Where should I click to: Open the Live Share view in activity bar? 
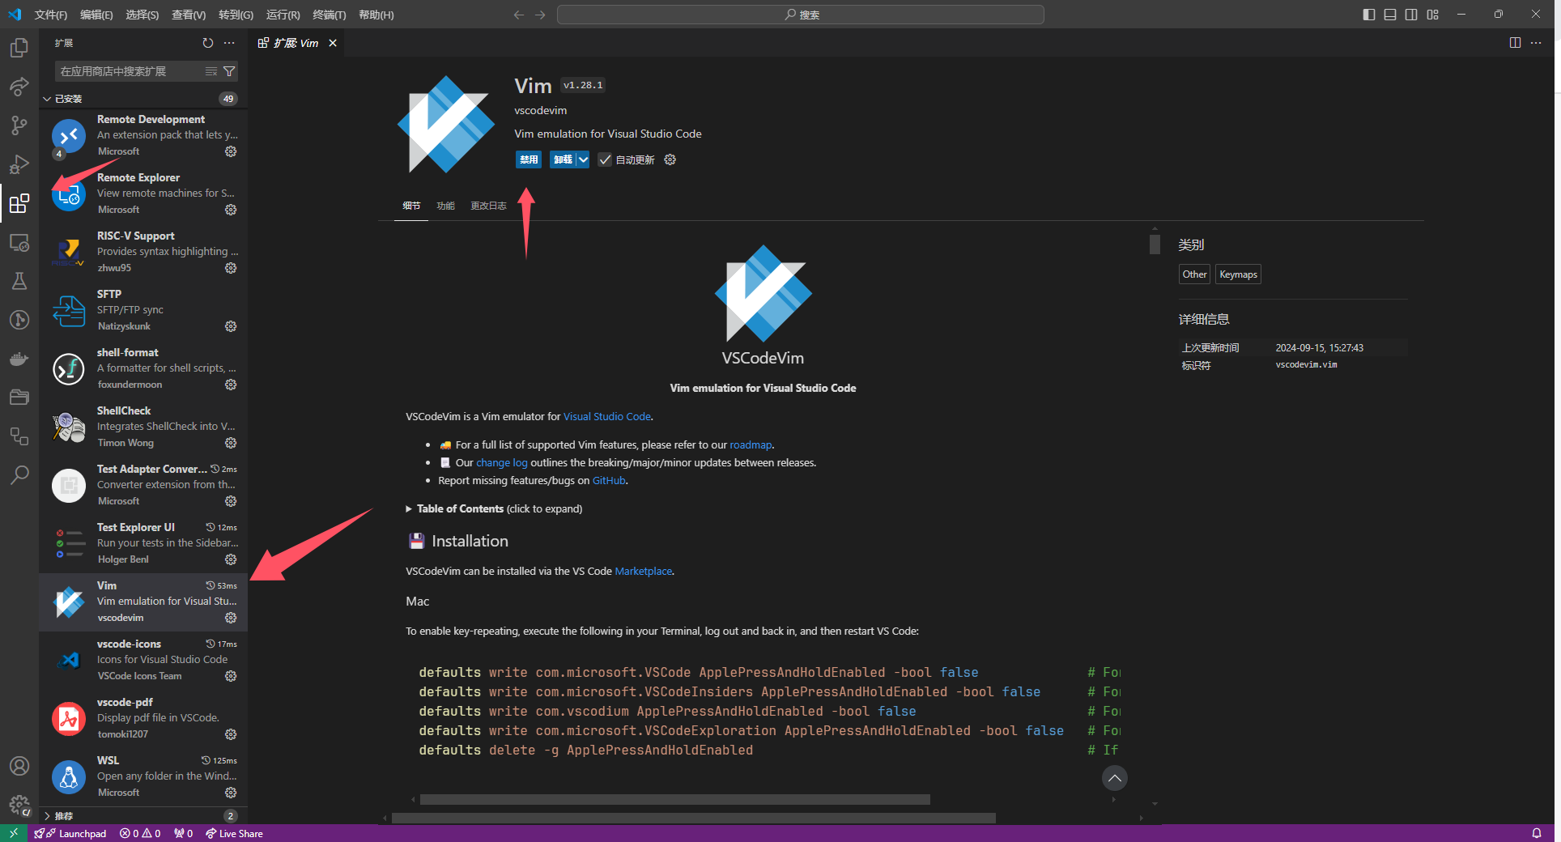pyautogui.click(x=19, y=86)
